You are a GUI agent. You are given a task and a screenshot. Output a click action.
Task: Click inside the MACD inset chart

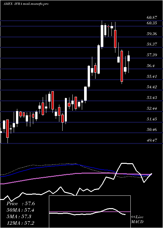pyautogui.click(x=90, y=212)
